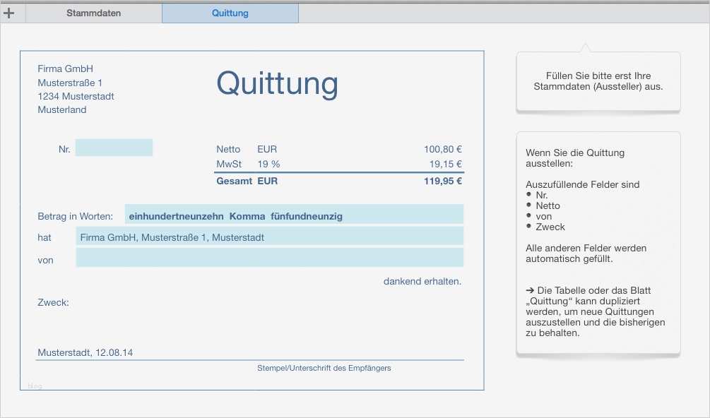Click the Stammdaten (Aussteller) note bubble
This screenshot has width=710, height=418.
point(598,82)
